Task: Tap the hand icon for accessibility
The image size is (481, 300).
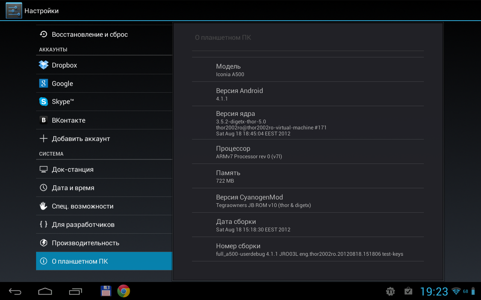Action: click(44, 206)
